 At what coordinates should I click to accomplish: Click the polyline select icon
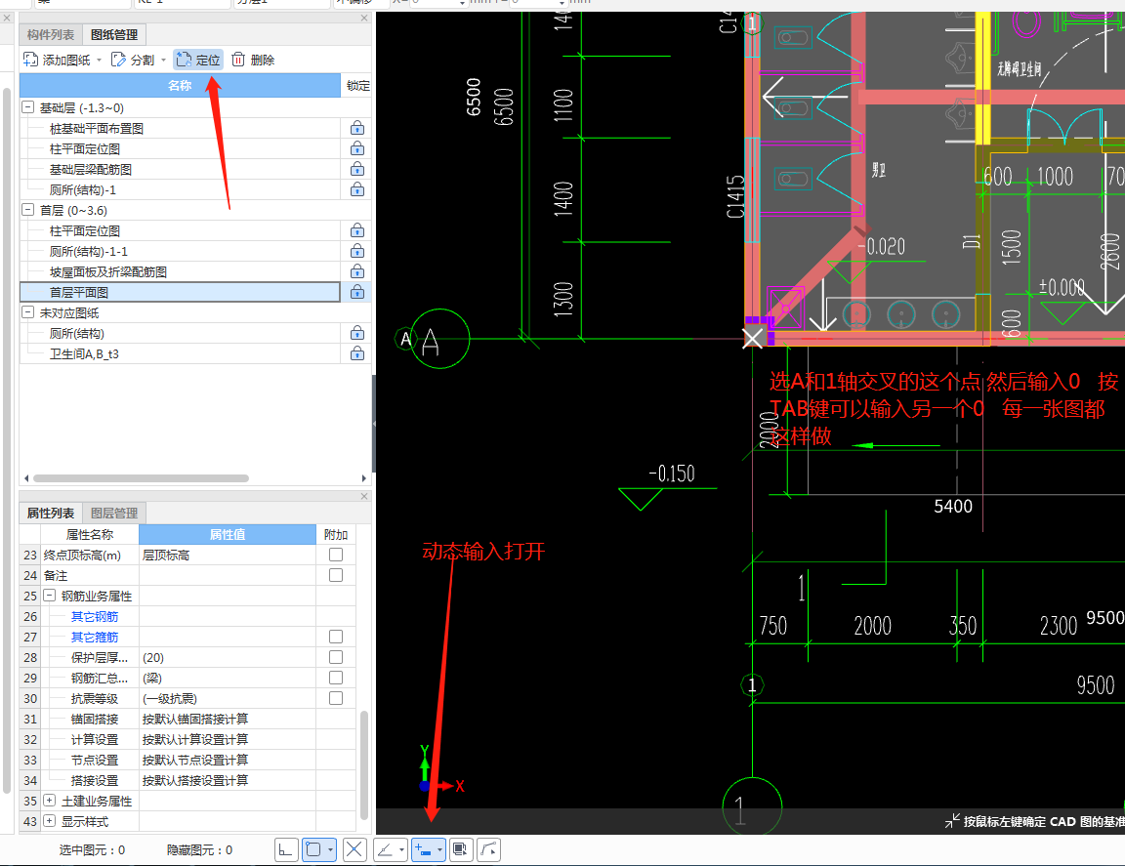coord(488,850)
